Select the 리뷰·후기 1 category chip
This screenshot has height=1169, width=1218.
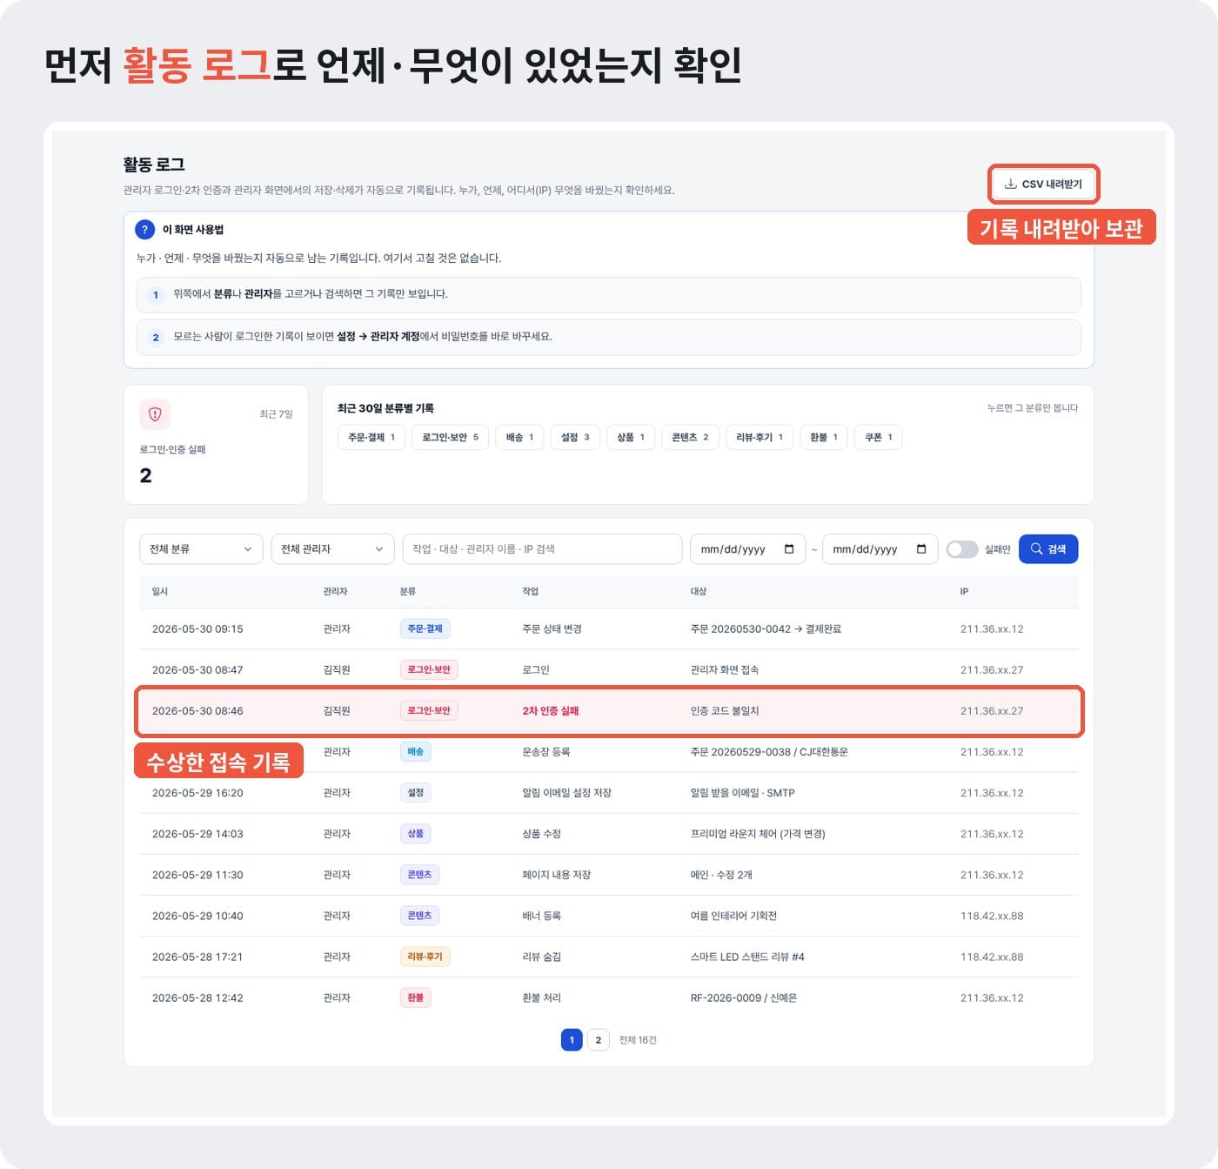(x=760, y=437)
